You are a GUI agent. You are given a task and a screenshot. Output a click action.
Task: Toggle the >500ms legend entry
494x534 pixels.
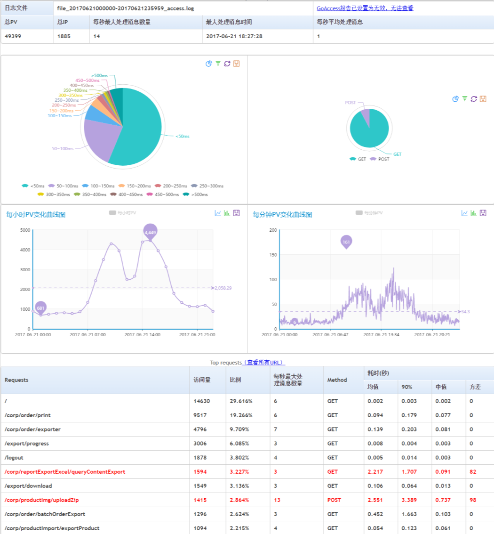pos(195,194)
